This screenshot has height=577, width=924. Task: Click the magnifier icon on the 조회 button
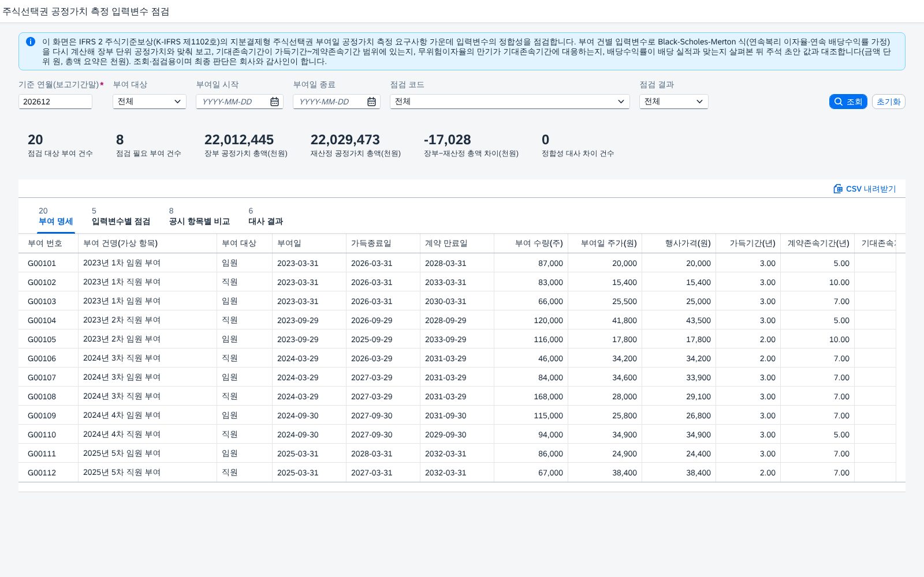839,102
